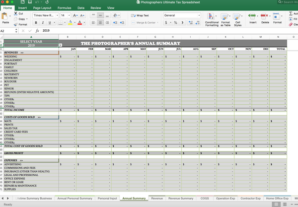
Task: Decrease font size with the smaller A icon
Action: pyautogui.click(x=82, y=15)
